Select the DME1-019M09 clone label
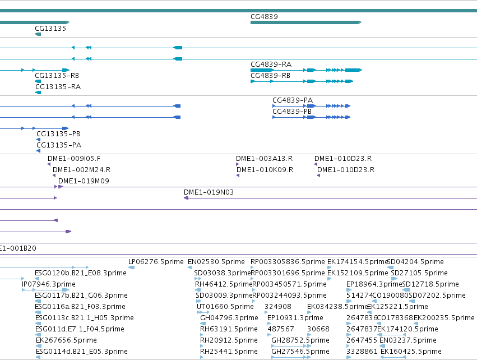Viewport: 477px width, 360px height. coord(84,181)
